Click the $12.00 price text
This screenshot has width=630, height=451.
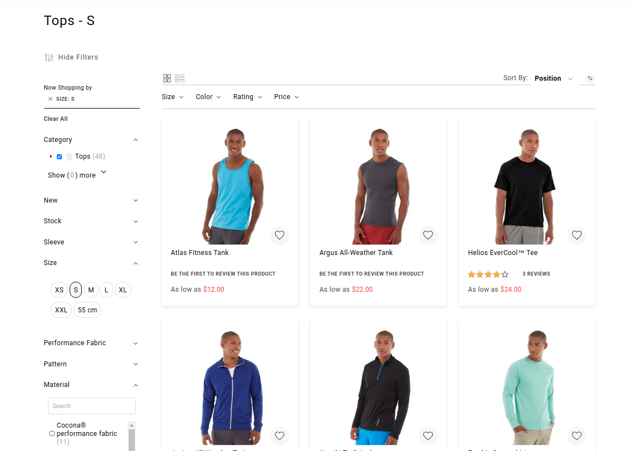tap(214, 290)
